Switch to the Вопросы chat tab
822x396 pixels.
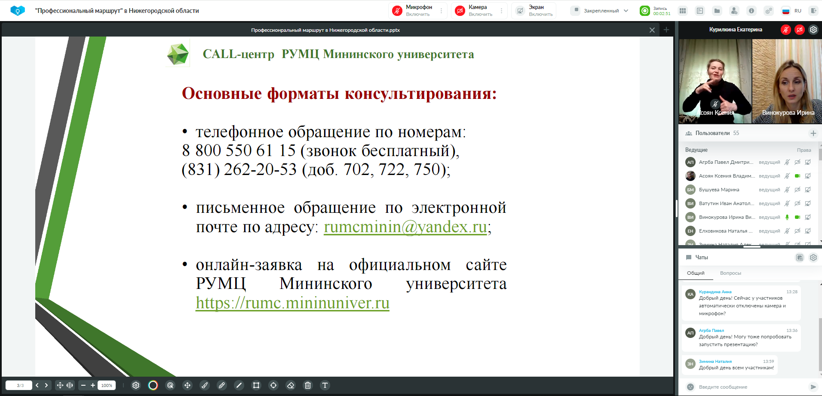coord(730,273)
